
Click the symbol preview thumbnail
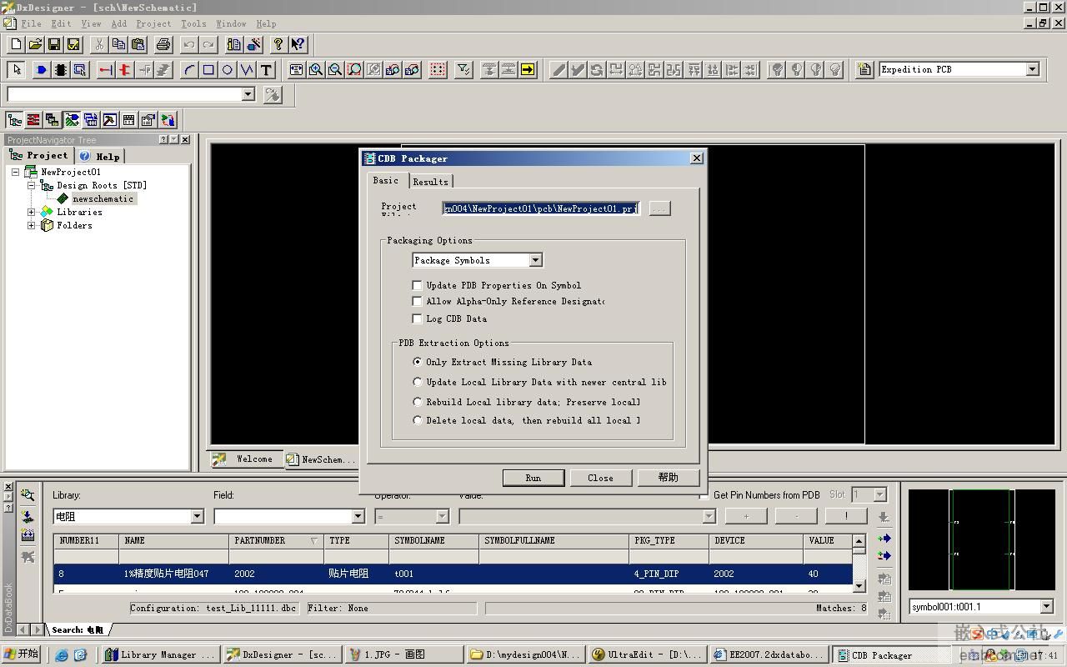[x=981, y=539]
